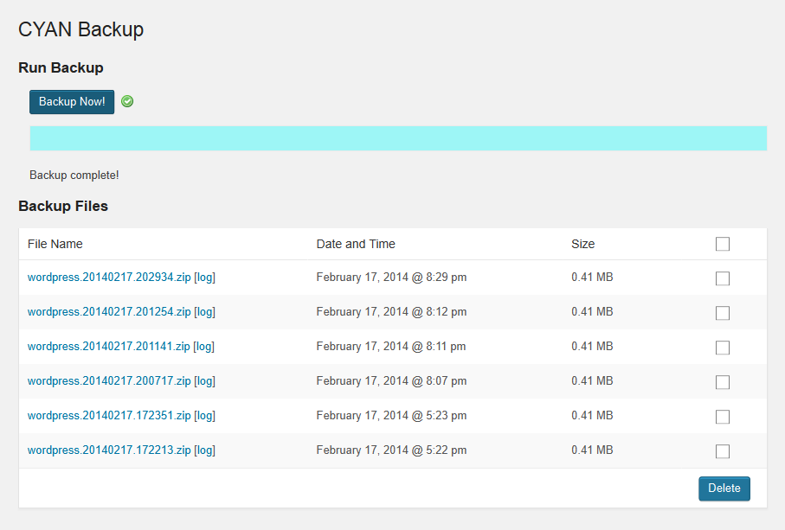Open [log] of wordpress.20140217.172351.zip
Viewport: 785px width, 530px height.
click(x=205, y=415)
